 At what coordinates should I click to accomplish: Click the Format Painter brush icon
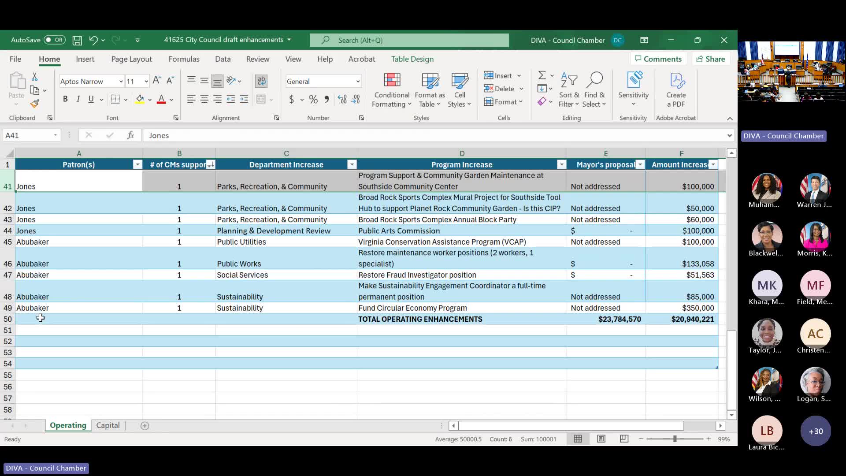coord(35,104)
